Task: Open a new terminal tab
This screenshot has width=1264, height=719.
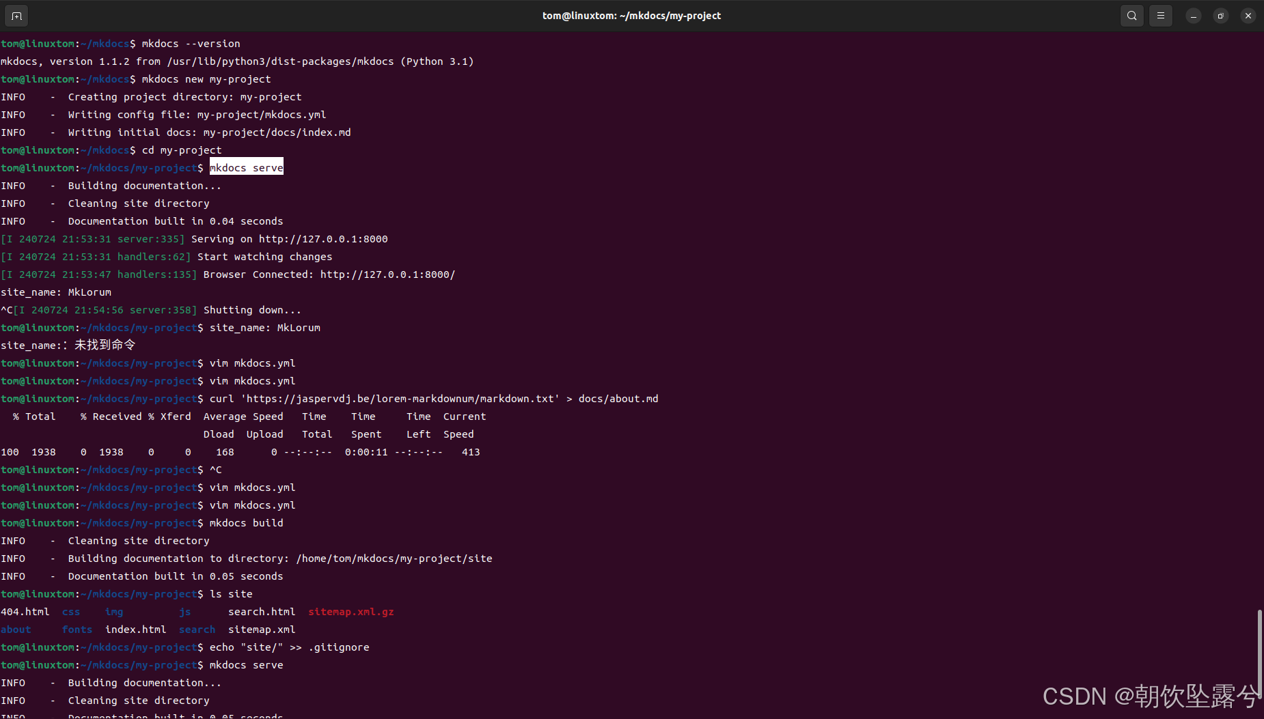Action: [x=16, y=16]
